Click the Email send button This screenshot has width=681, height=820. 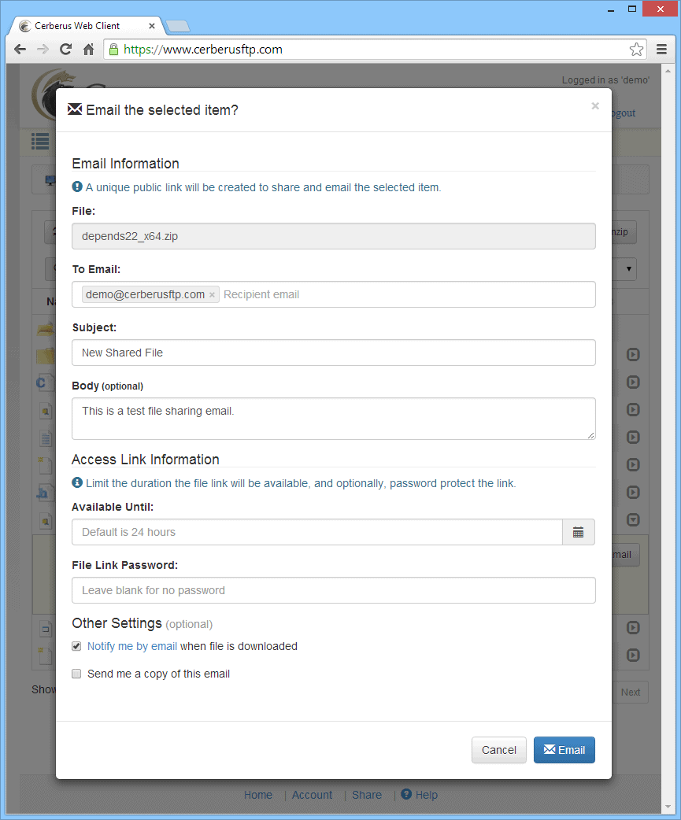[564, 750]
